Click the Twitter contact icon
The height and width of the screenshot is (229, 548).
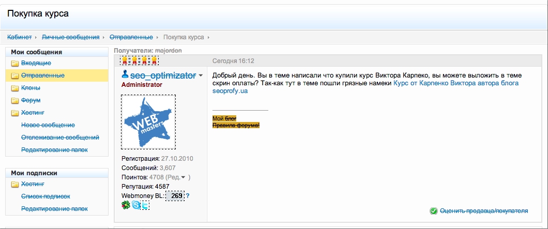(x=145, y=206)
